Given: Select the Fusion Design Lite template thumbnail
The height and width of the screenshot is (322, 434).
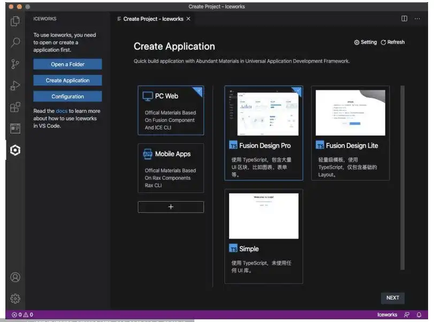Looking at the screenshot, I should tap(351, 113).
